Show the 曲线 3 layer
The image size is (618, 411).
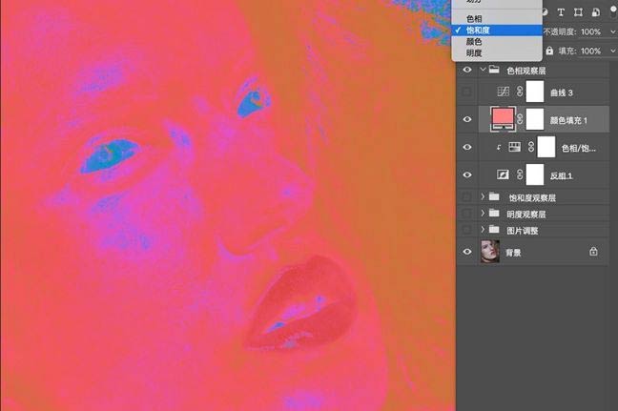pos(466,92)
